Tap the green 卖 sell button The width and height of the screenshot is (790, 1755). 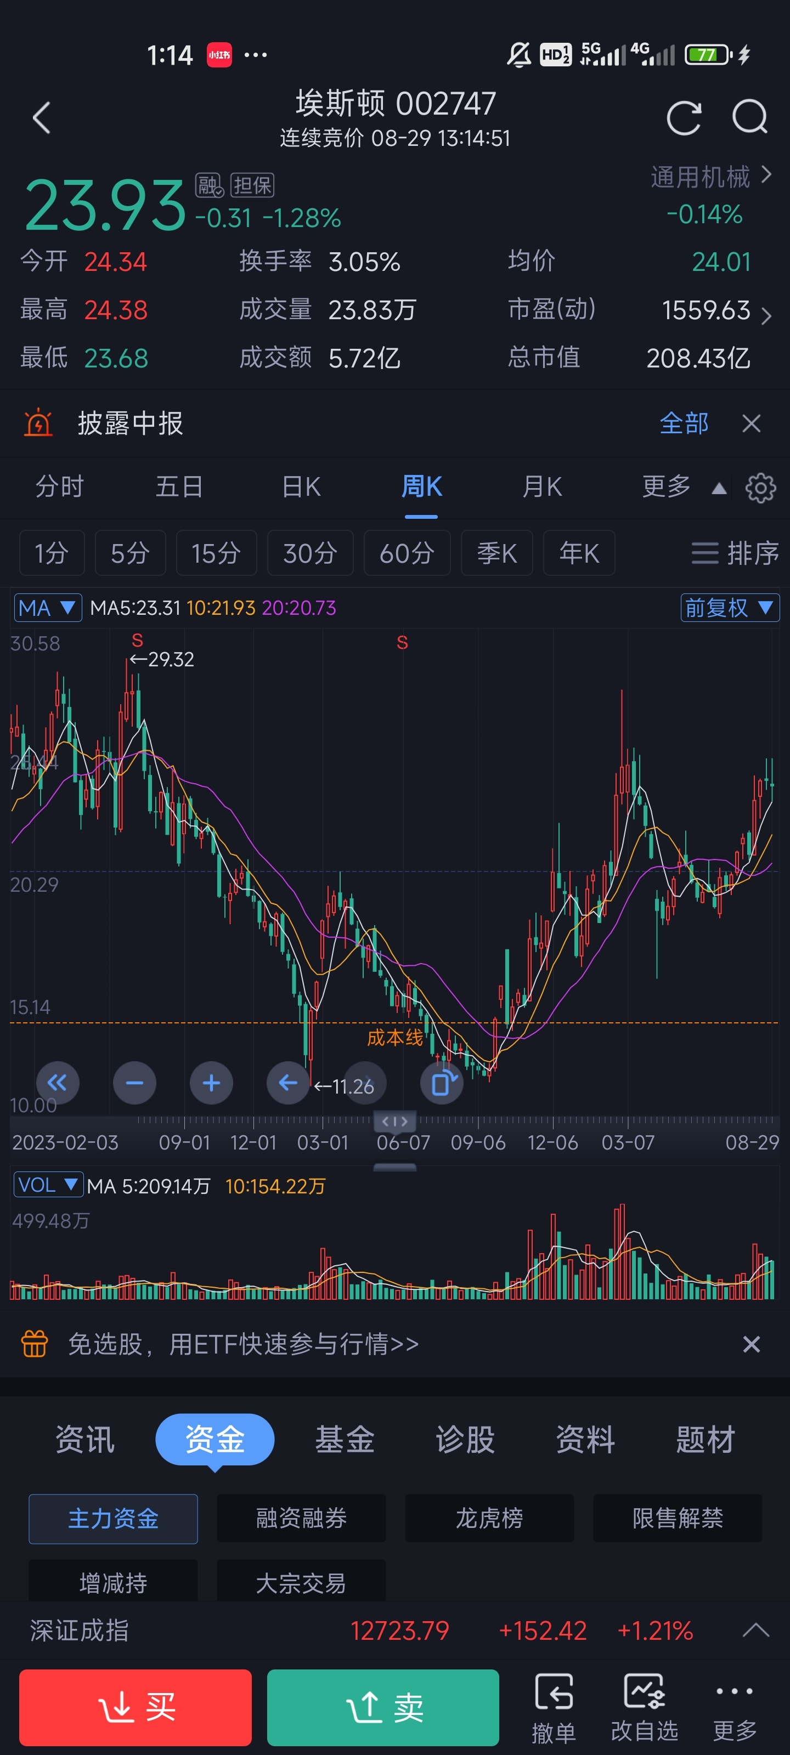pyautogui.click(x=383, y=1707)
